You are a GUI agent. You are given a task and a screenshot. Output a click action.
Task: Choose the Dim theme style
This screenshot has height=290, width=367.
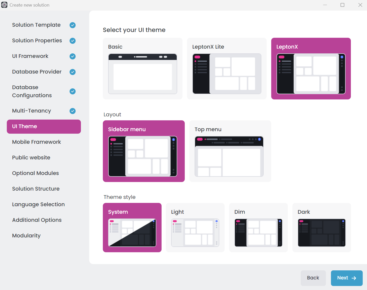click(x=258, y=228)
